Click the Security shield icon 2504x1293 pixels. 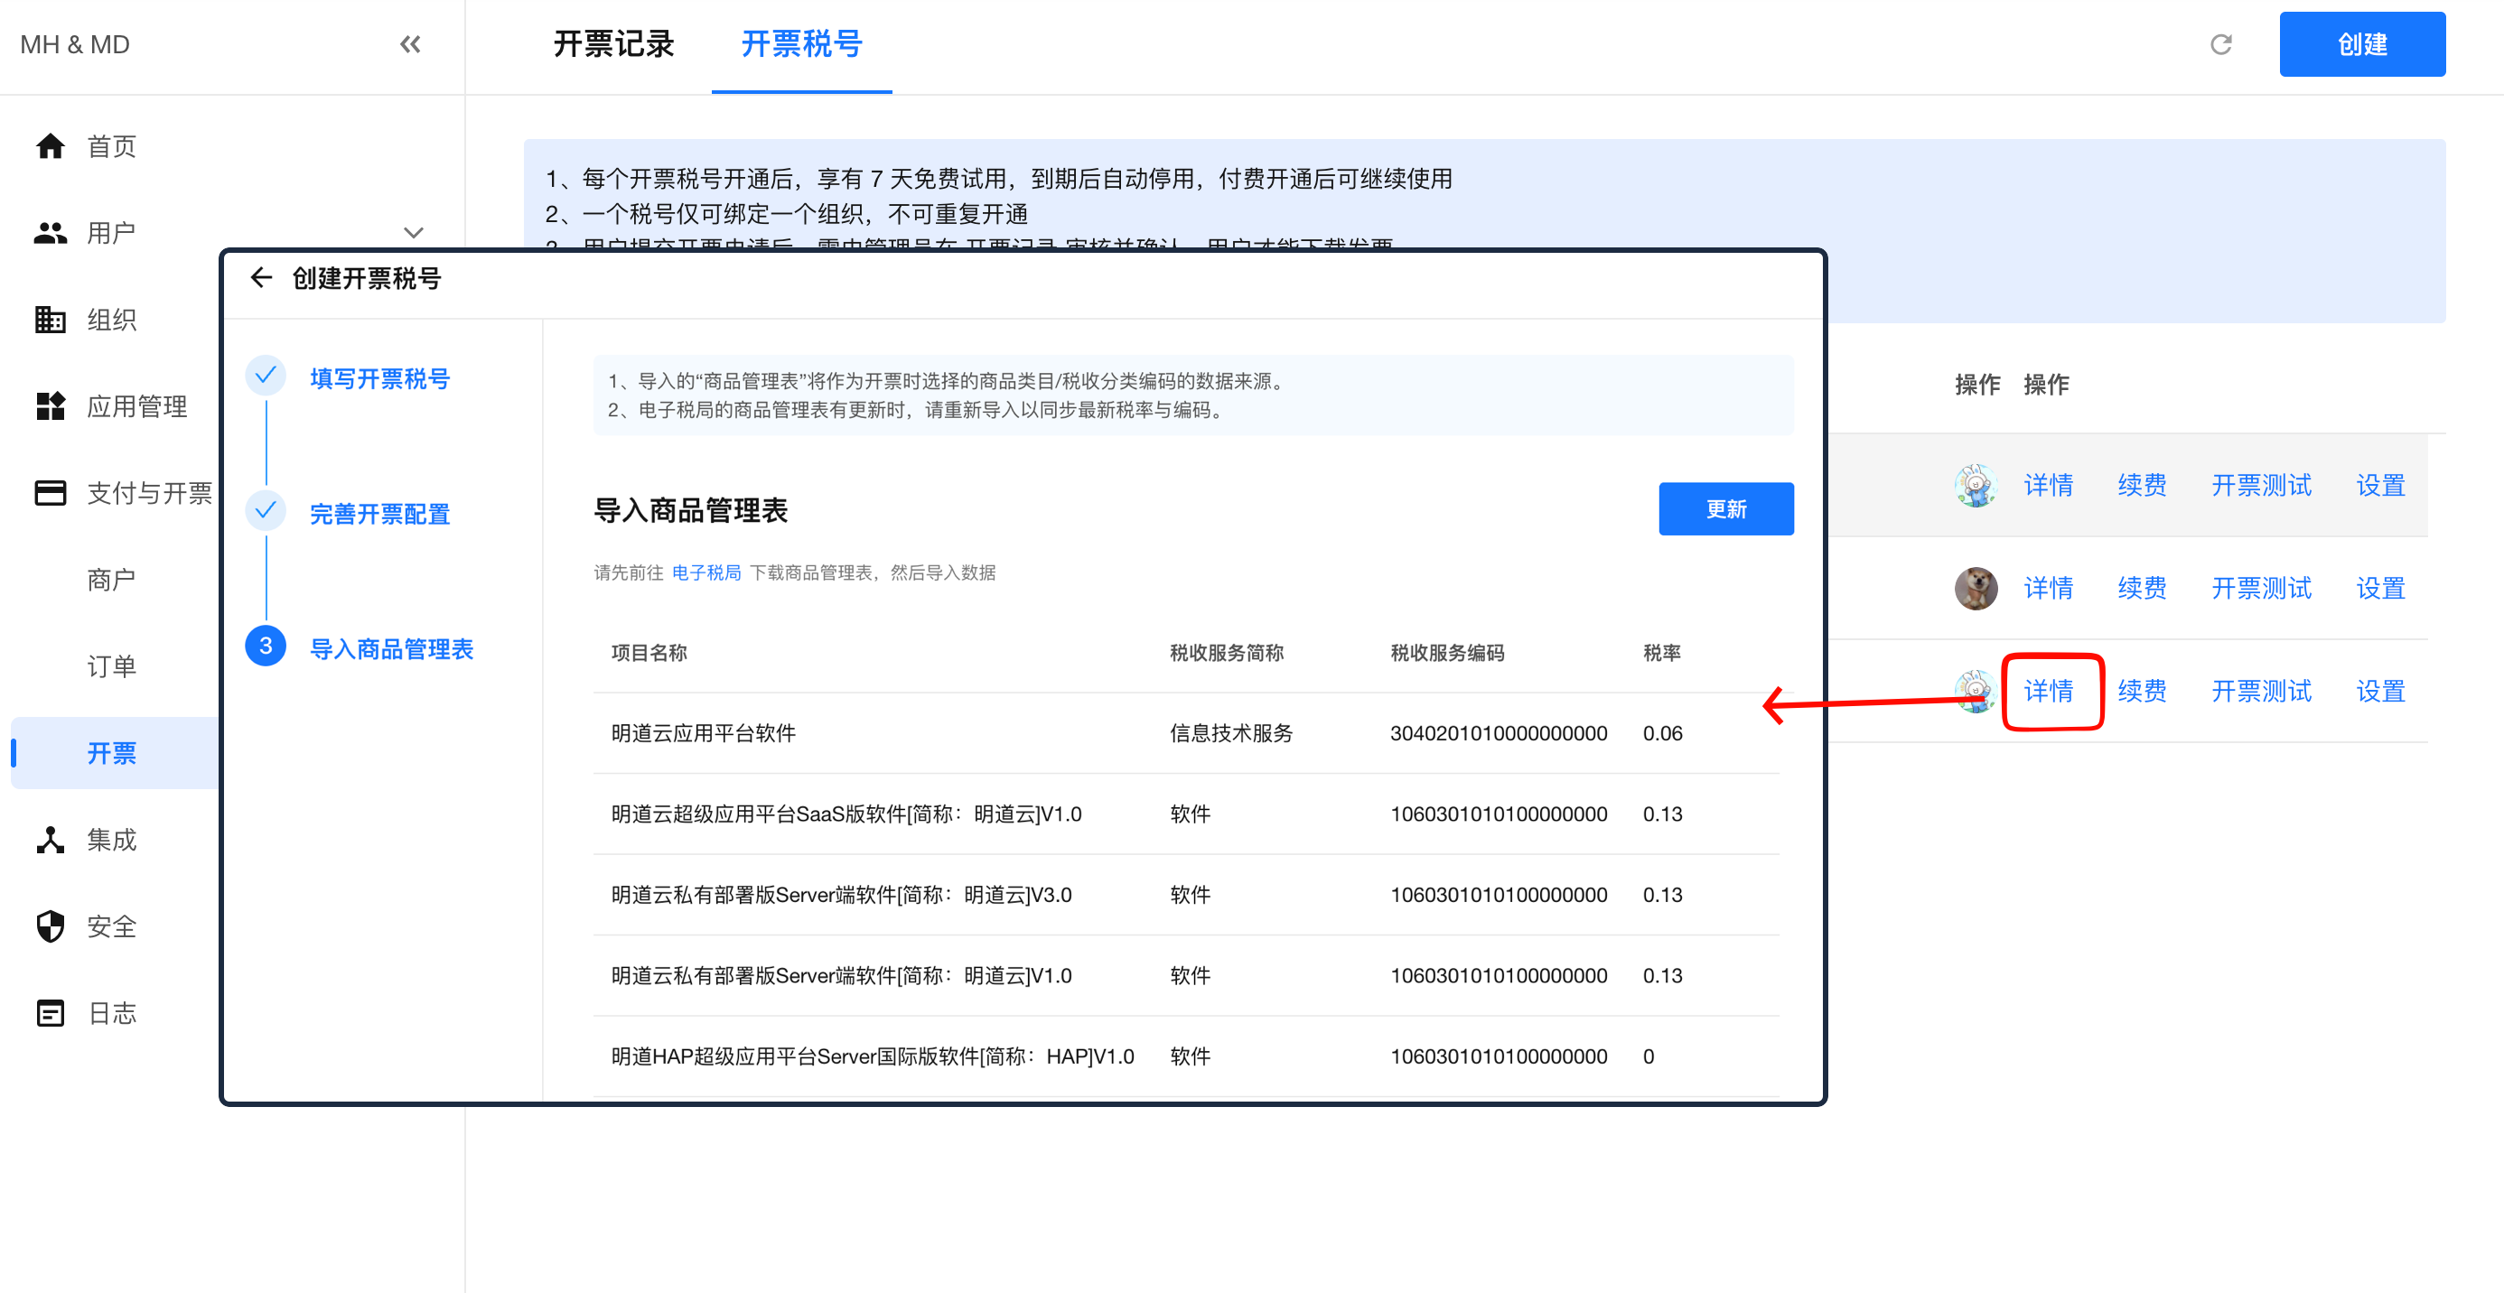[50, 926]
